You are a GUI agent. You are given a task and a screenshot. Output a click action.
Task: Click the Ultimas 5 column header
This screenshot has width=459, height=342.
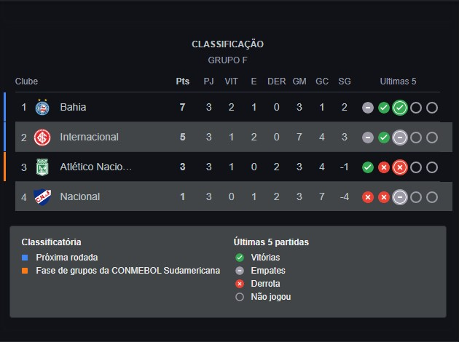tap(398, 81)
